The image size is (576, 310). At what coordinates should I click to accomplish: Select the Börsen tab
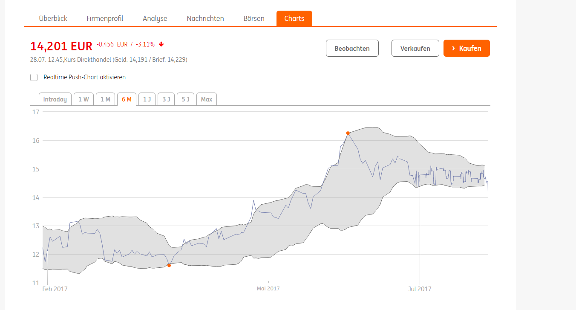254,19
